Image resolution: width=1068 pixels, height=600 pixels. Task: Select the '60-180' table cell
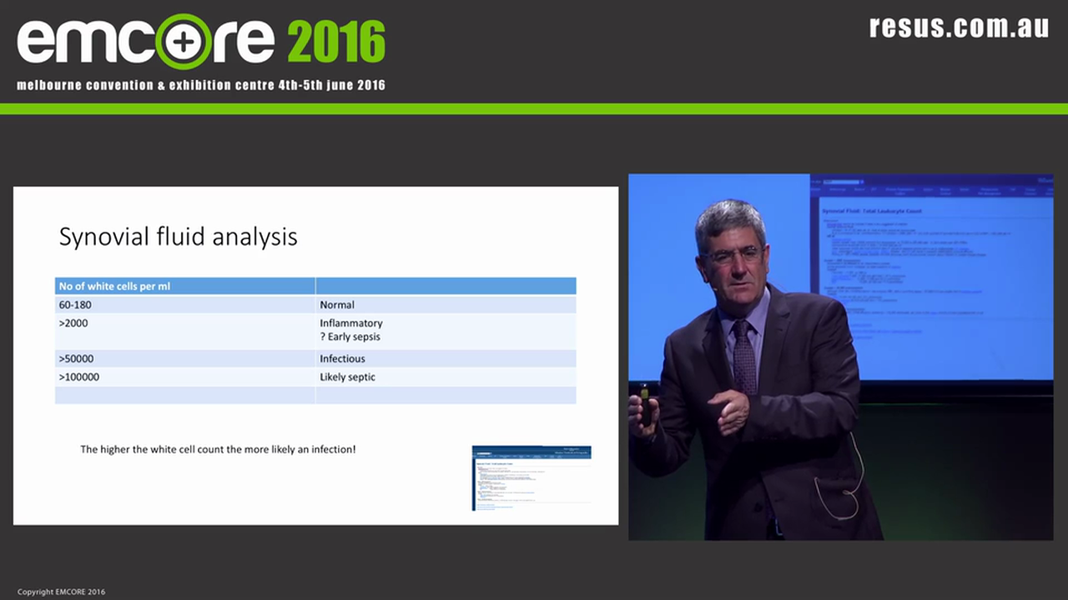(75, 305)
